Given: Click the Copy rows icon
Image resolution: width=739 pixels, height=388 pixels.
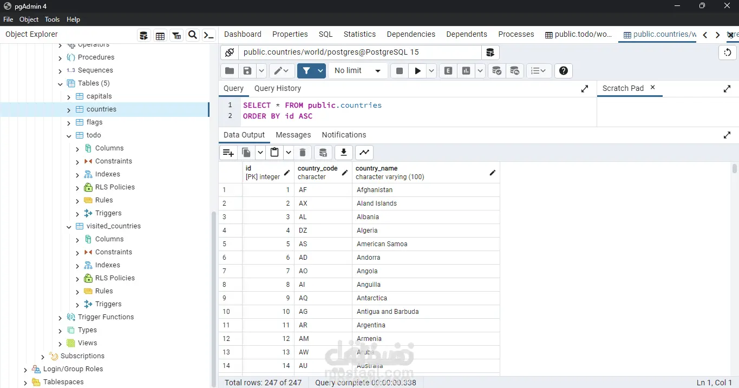Looking at the screenshot, I should (x=246, y=153).
